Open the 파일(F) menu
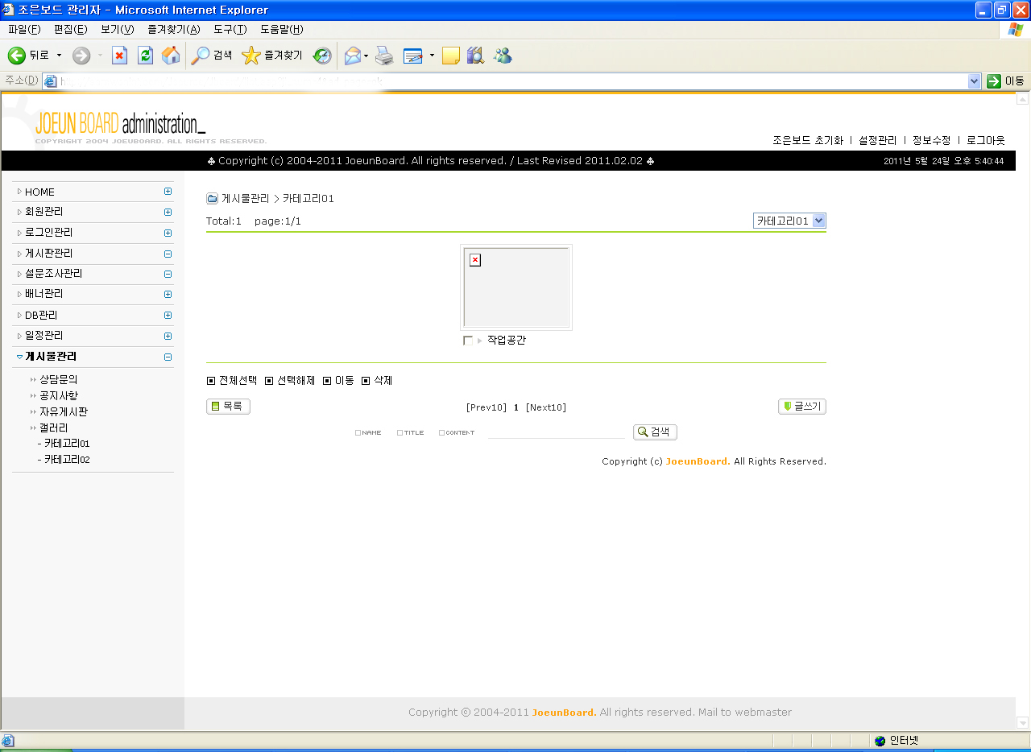Image resolution: width=1031 pixels, height=752 pixels. [24, 30]
